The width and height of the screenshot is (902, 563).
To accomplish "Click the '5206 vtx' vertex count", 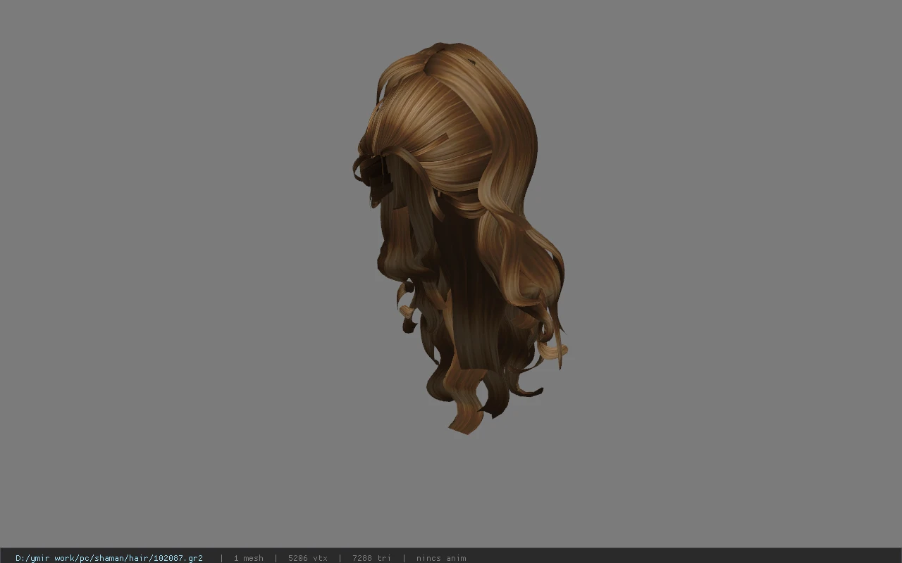I will pyautogui.click(x=307, y=558).
